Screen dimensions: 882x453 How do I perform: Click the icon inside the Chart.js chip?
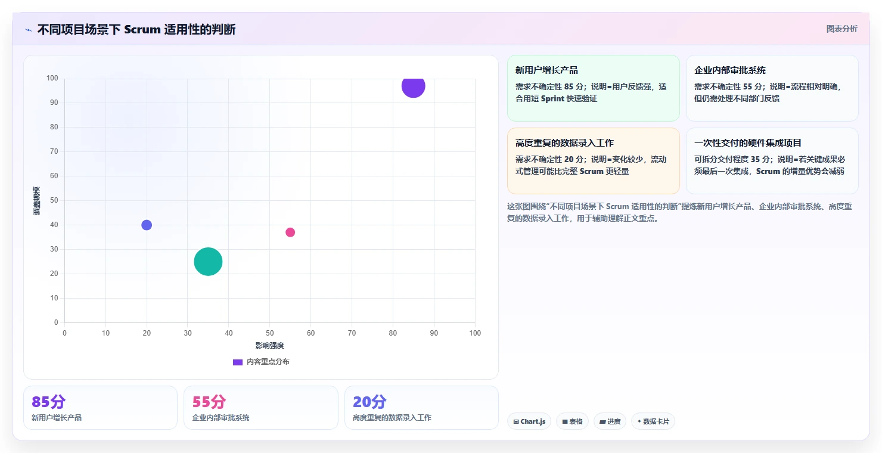[516, 421]
